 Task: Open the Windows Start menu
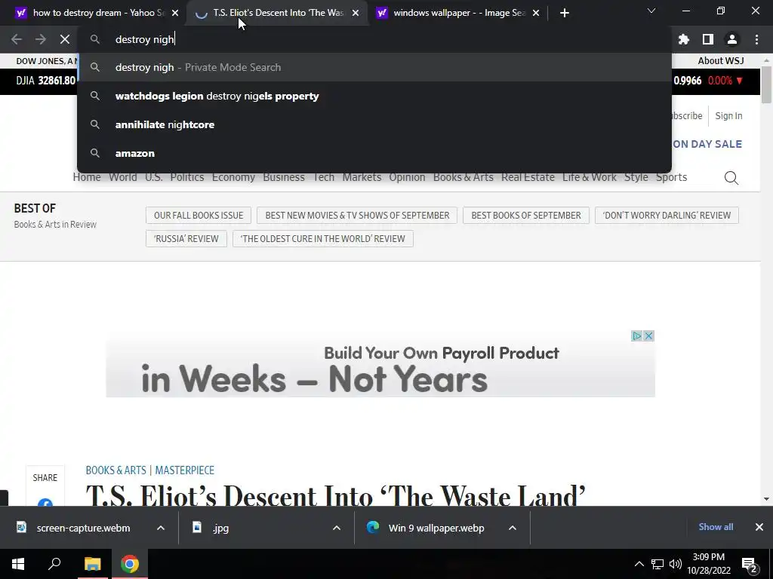click(x=18, y=564)
